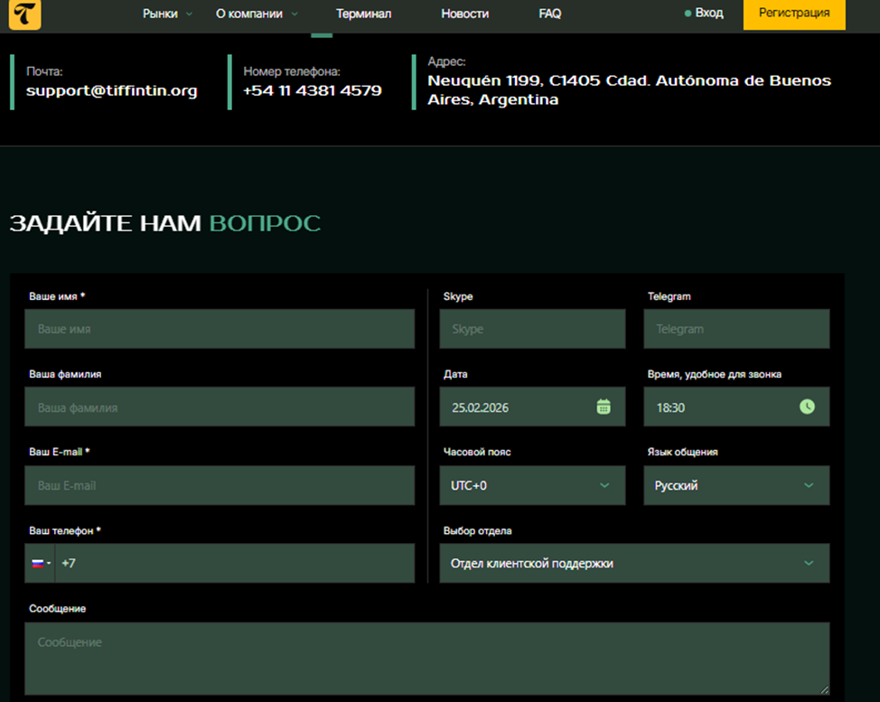Image resolution: width=880 pixels, height=702 pixels.
Task: Open the FAQ menu item
Action: pyautogui.click(x=549, y=14)
